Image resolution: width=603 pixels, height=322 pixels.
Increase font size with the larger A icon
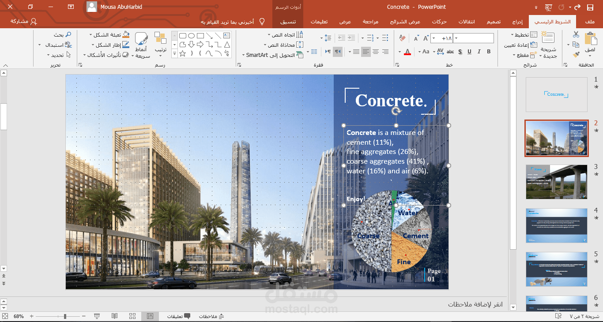(426, 38)
